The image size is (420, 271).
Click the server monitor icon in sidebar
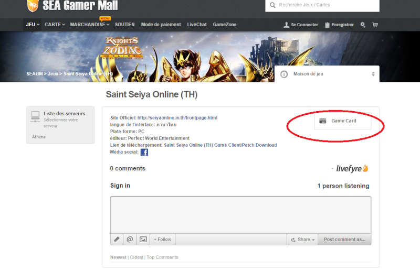[35, 117]
